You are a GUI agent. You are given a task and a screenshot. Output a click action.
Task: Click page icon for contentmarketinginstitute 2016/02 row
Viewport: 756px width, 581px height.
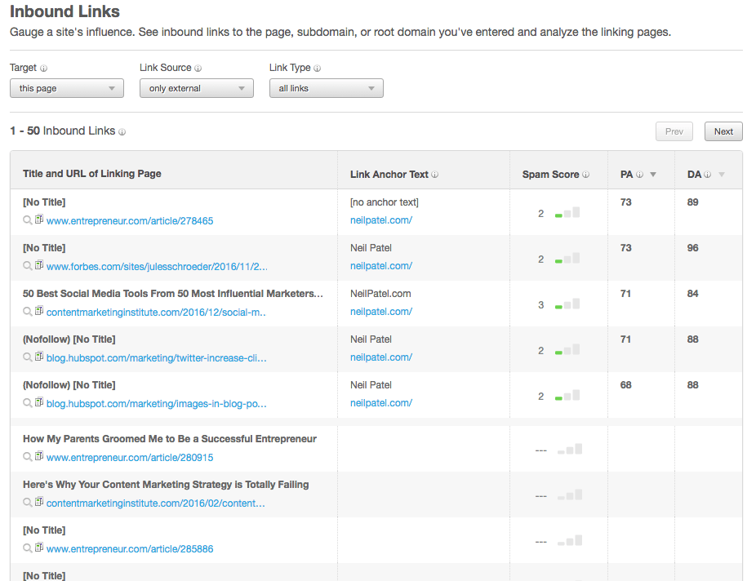pos(39,502)
